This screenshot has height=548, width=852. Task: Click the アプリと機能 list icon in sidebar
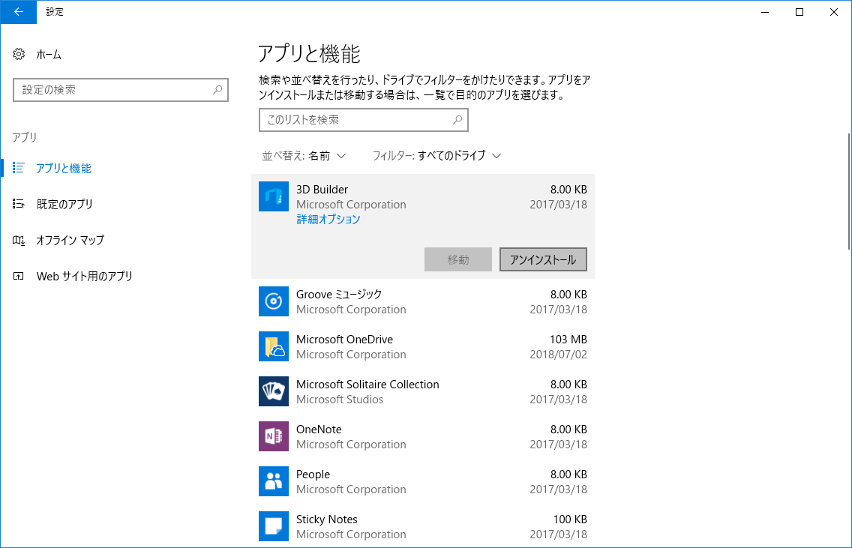(19, 168)
